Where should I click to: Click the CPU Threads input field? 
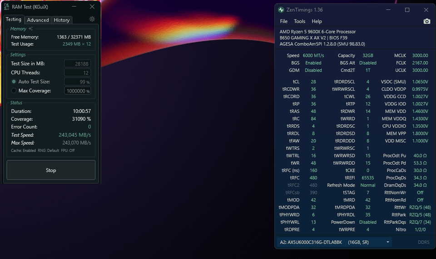tap(77, 73)
